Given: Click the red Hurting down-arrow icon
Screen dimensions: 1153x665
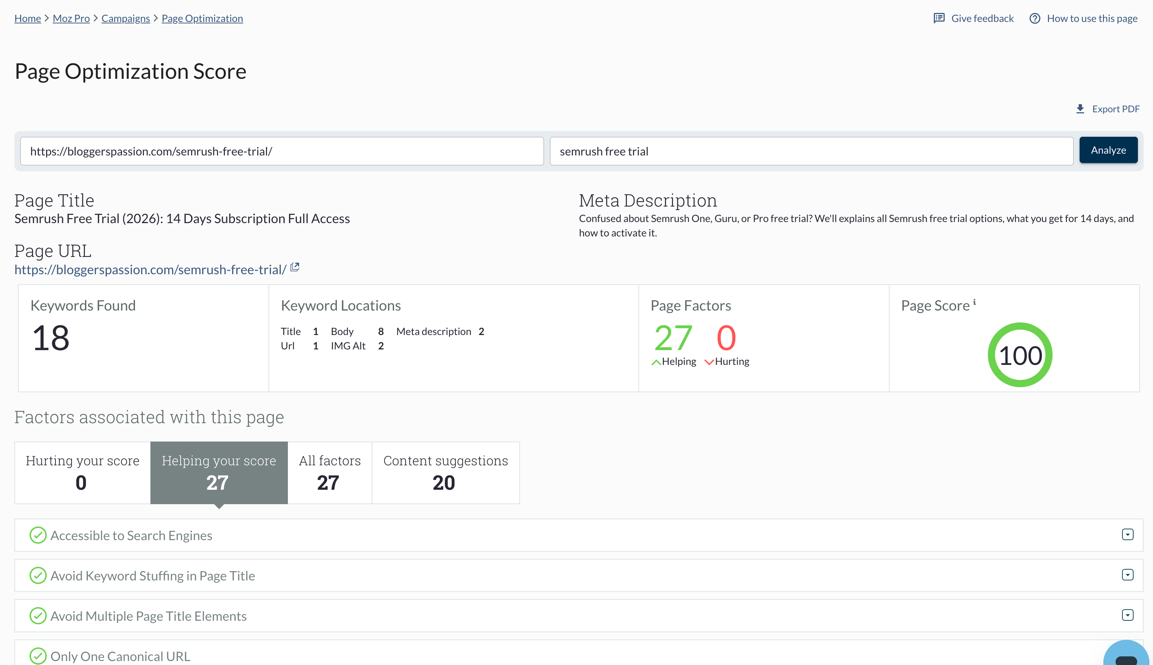Looking at the screenshot, I should click(710, 362).
